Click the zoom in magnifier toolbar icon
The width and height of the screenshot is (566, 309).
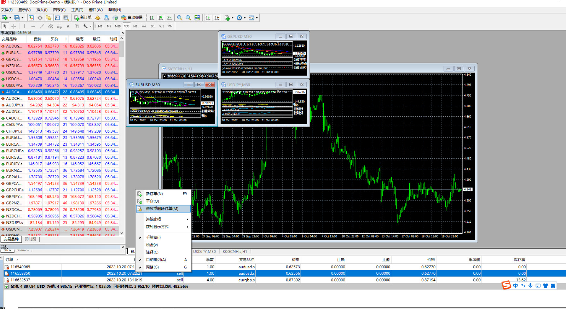[x=180, y=18]
